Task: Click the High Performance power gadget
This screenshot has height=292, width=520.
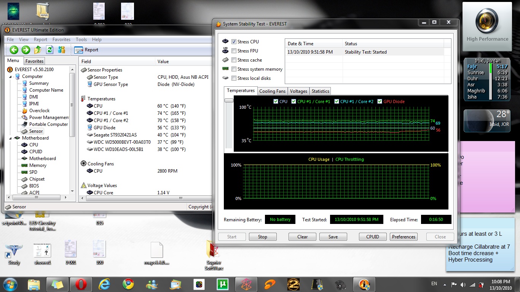Action: [x=487, y=27]
